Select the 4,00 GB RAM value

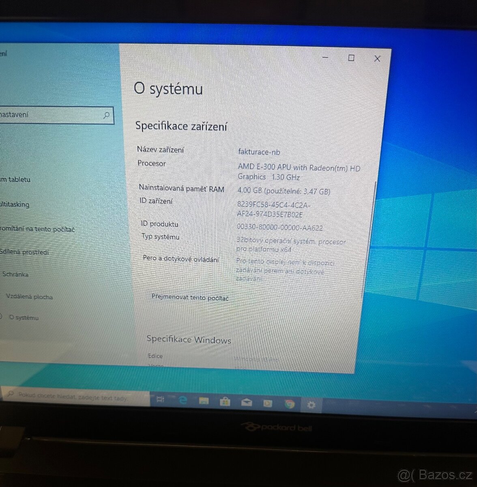click(x=284, y=191)
